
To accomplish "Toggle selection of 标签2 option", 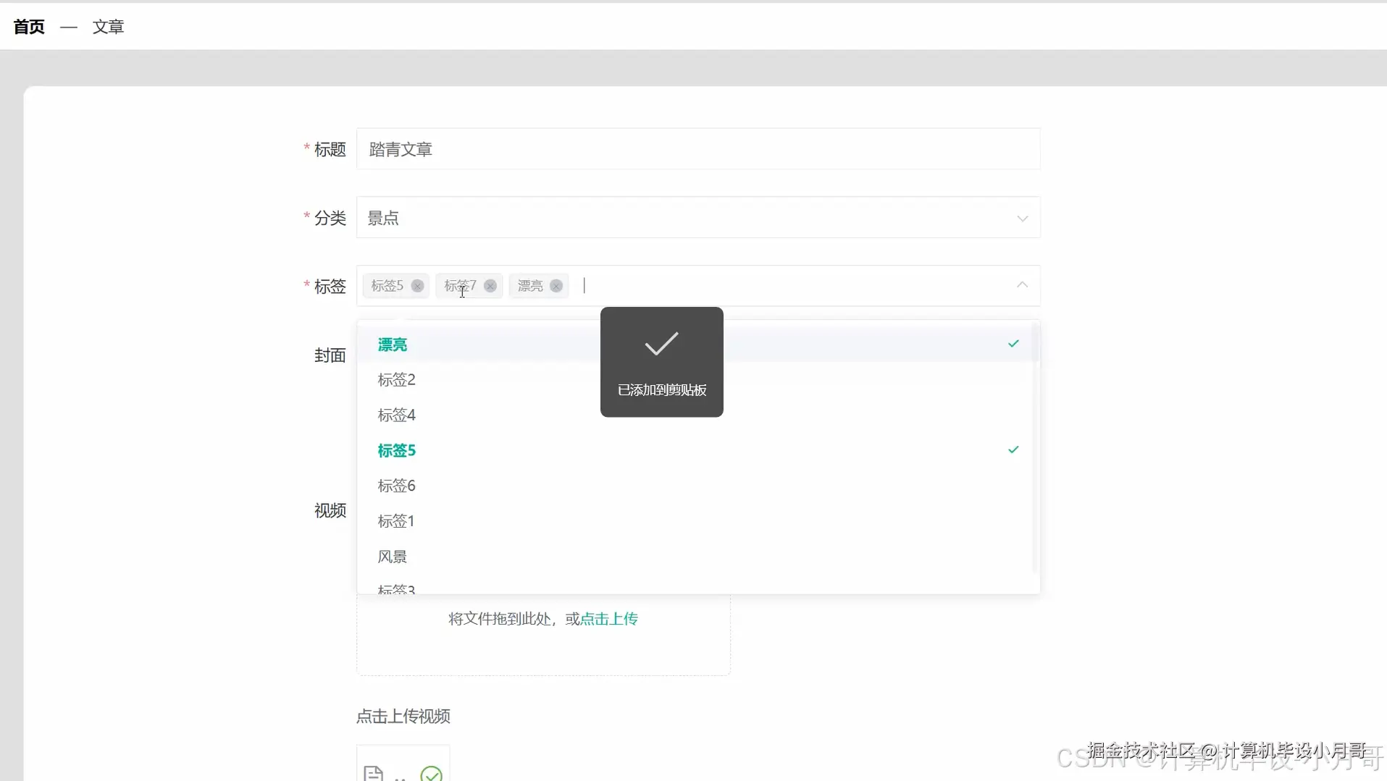I will (395, 379).
